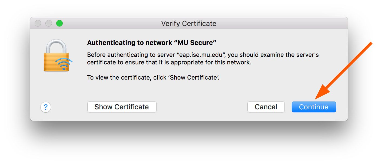Image resolution: width=378 pixels, height=164 pixels.
Task: Click the quoted 'Show Certificate' text in instructions
Action: [194, 77]
